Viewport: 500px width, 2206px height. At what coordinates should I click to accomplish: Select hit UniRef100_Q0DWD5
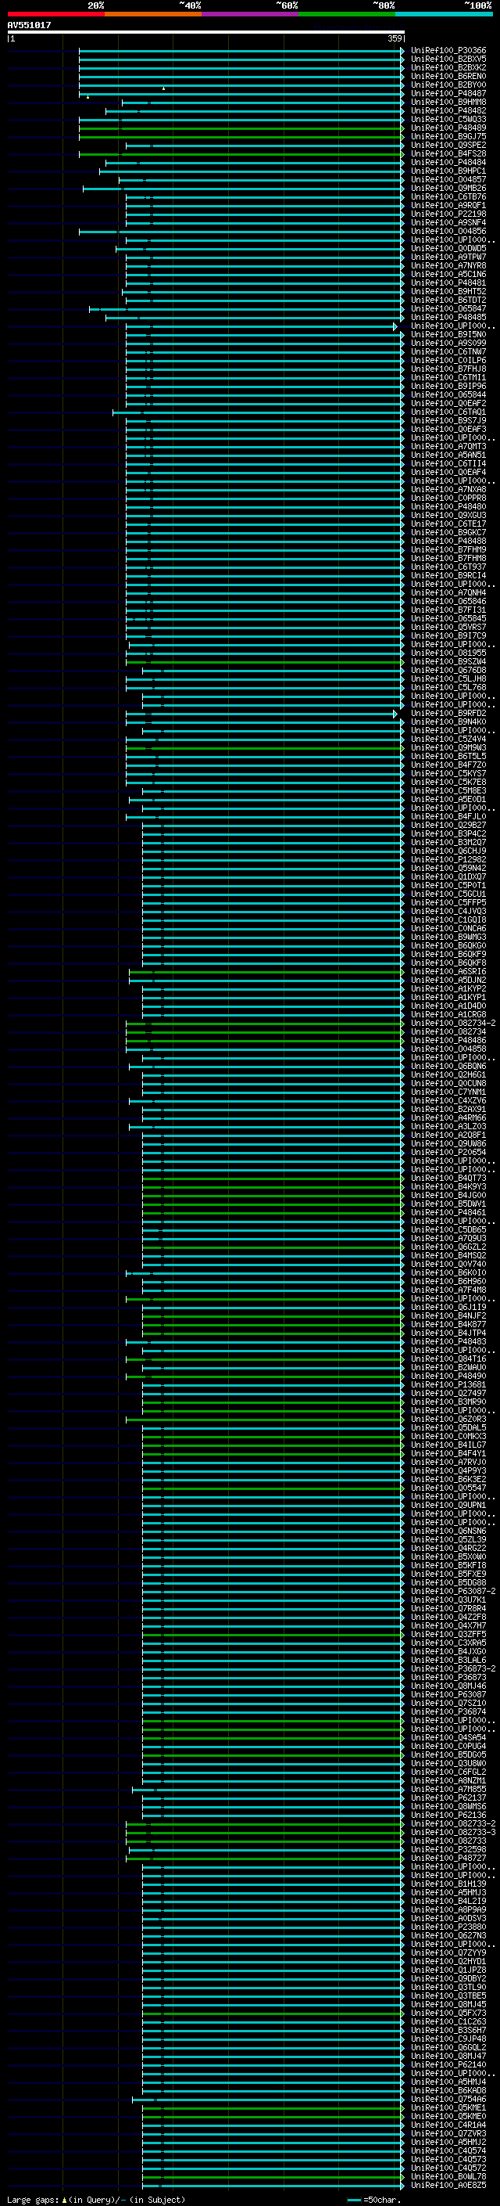coord(448,248)
